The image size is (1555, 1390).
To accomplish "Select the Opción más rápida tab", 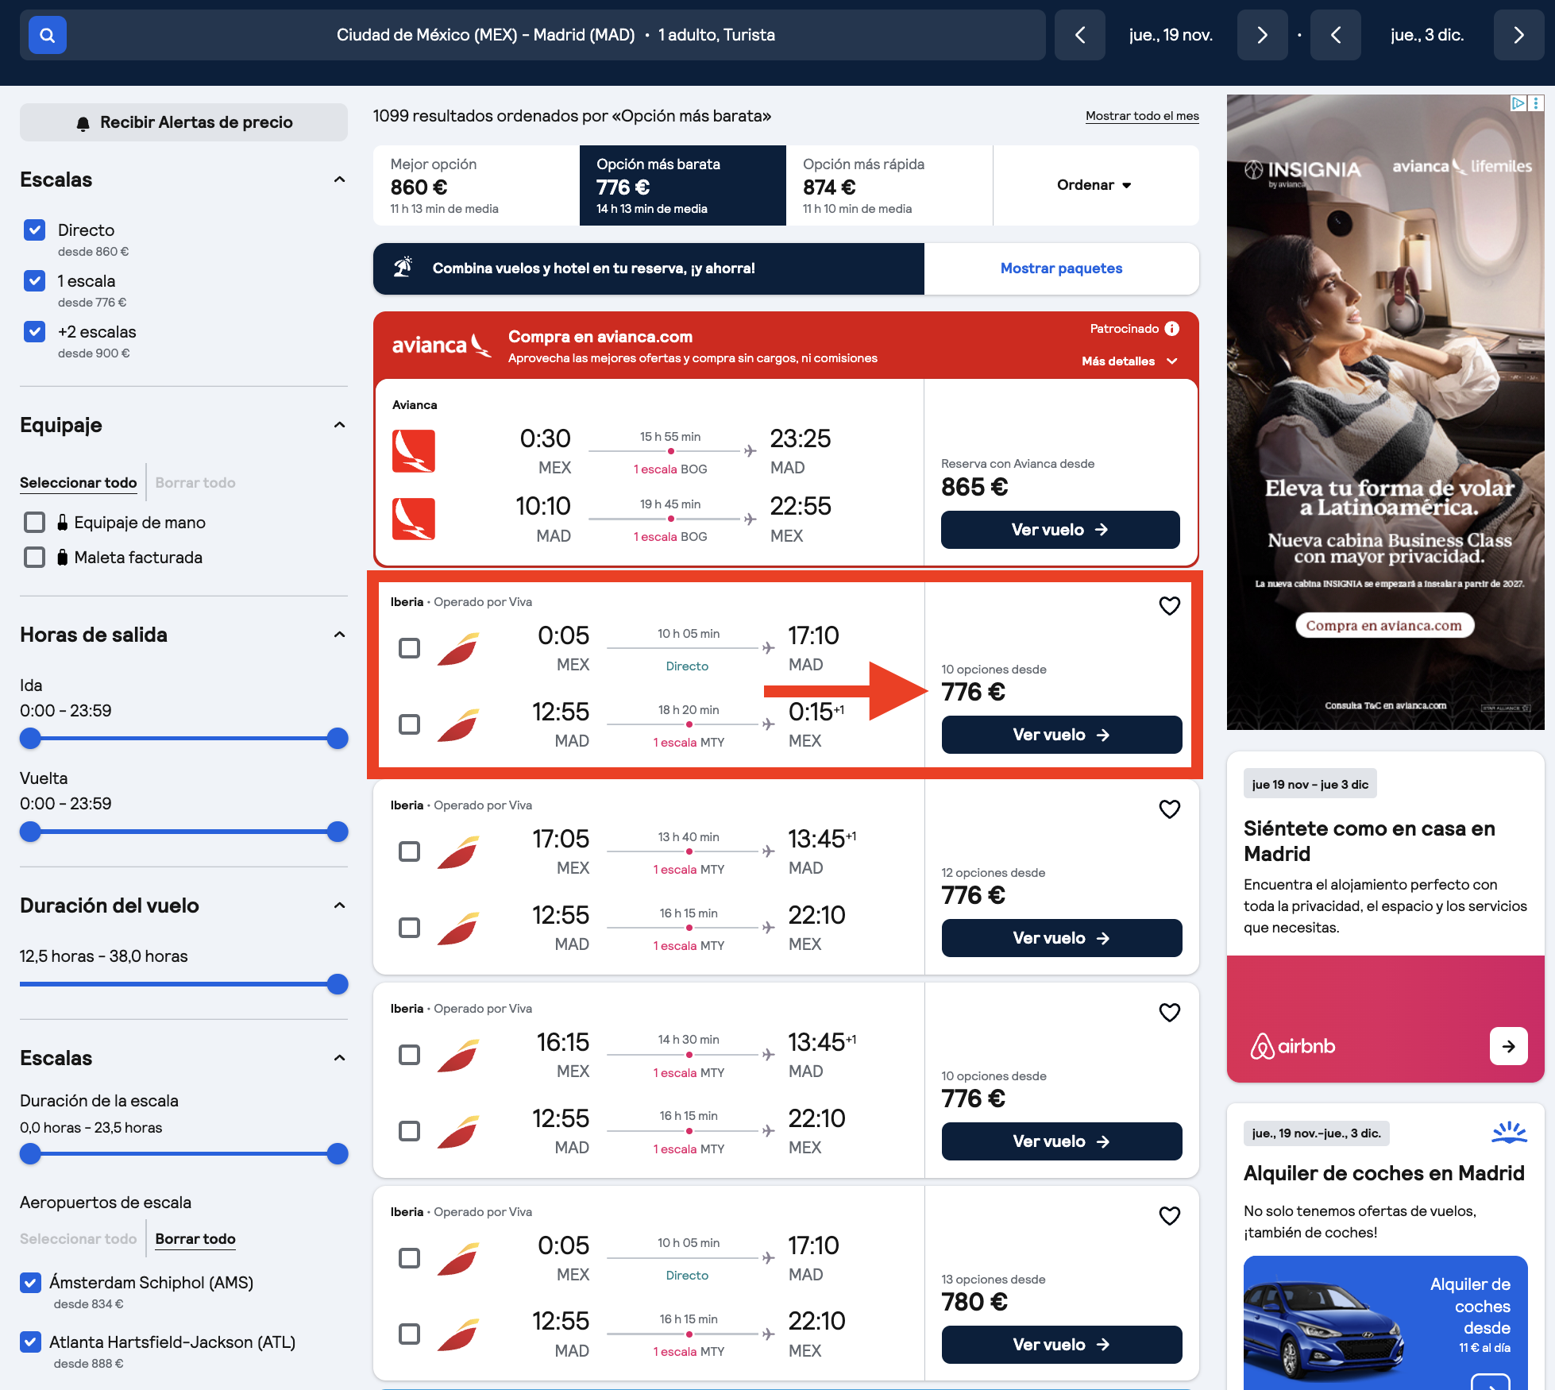I will pos(889,186).
